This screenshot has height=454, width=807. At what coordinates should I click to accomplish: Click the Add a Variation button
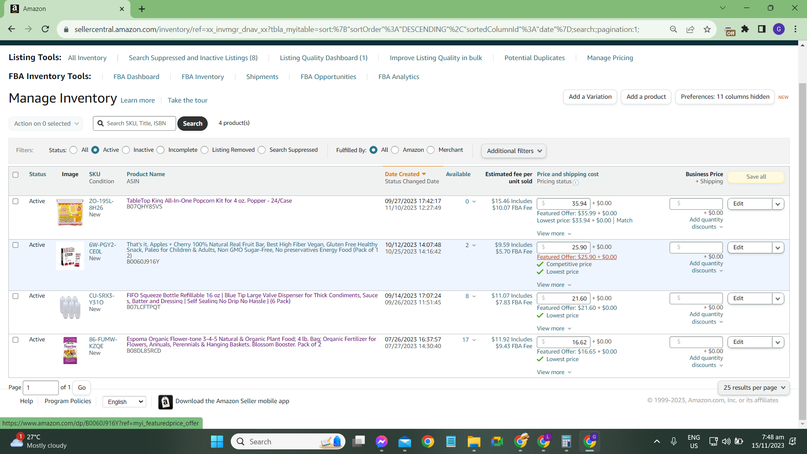pos(590,97)
